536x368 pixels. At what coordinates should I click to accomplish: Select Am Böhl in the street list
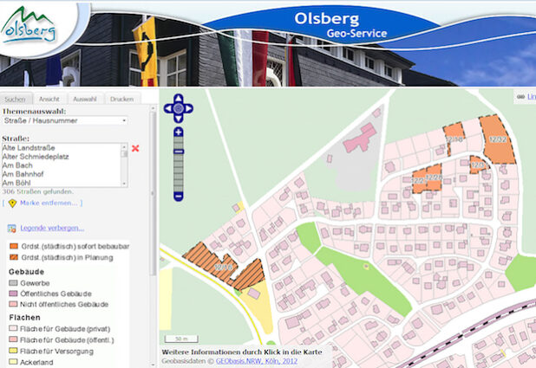coord(16,183)
